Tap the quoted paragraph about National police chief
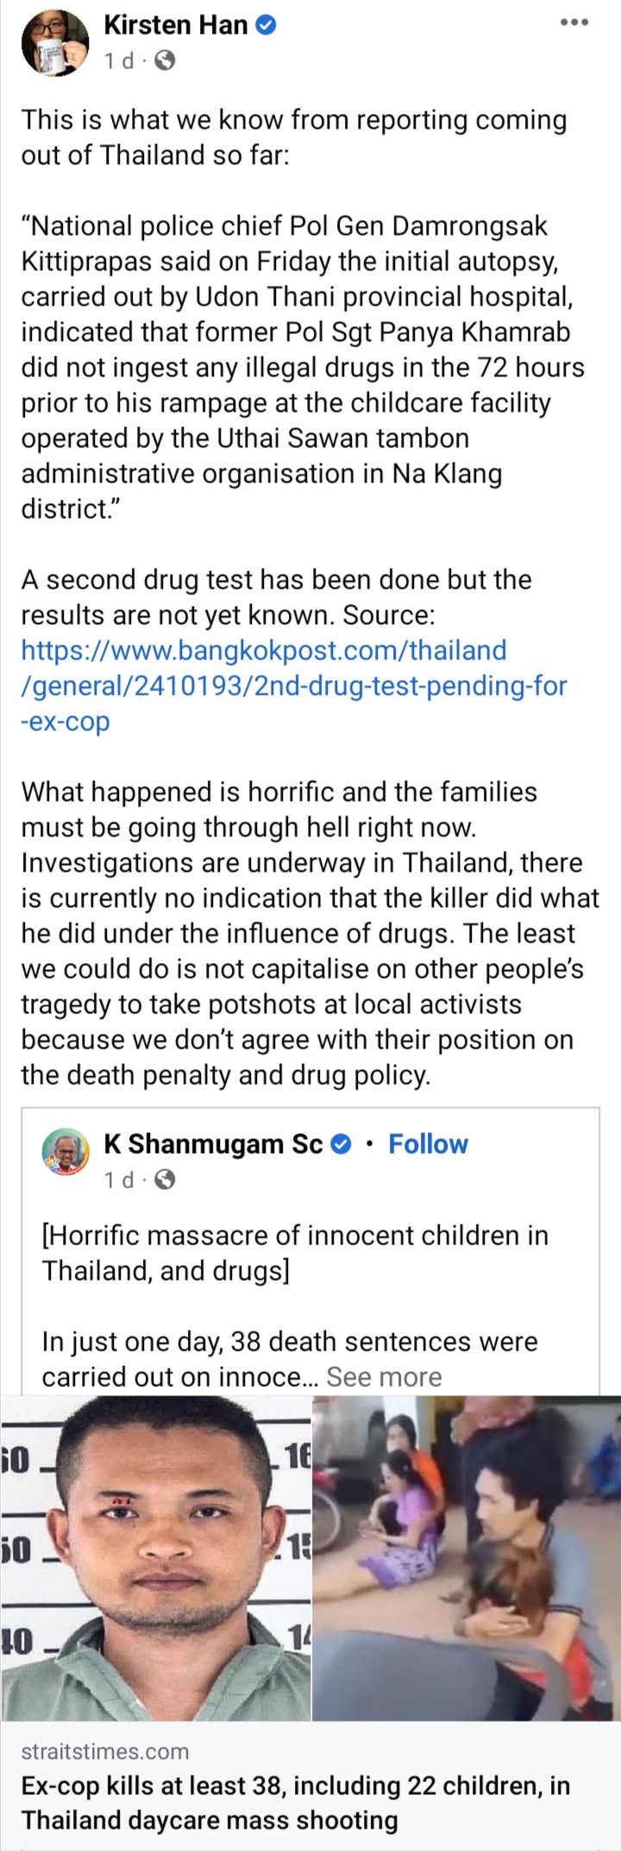The width and height of the screenshot is (621, 1851). pos(303,368)
